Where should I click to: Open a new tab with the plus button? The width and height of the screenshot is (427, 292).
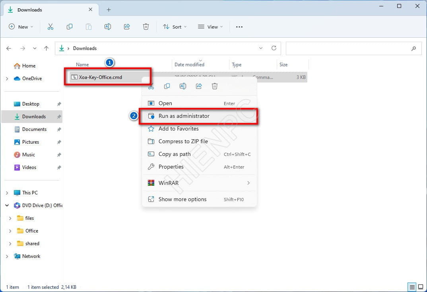click(109, 10)
